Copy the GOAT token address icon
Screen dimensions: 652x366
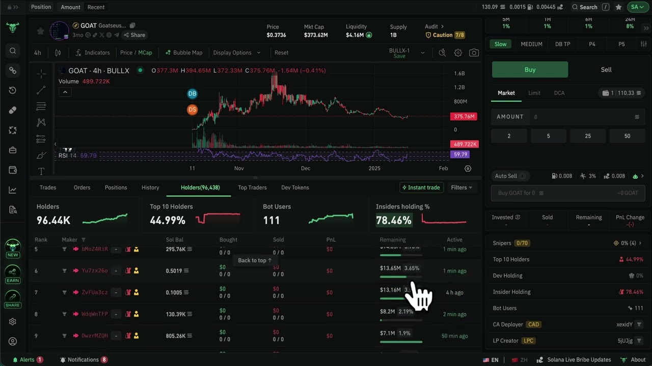[132, 25]
